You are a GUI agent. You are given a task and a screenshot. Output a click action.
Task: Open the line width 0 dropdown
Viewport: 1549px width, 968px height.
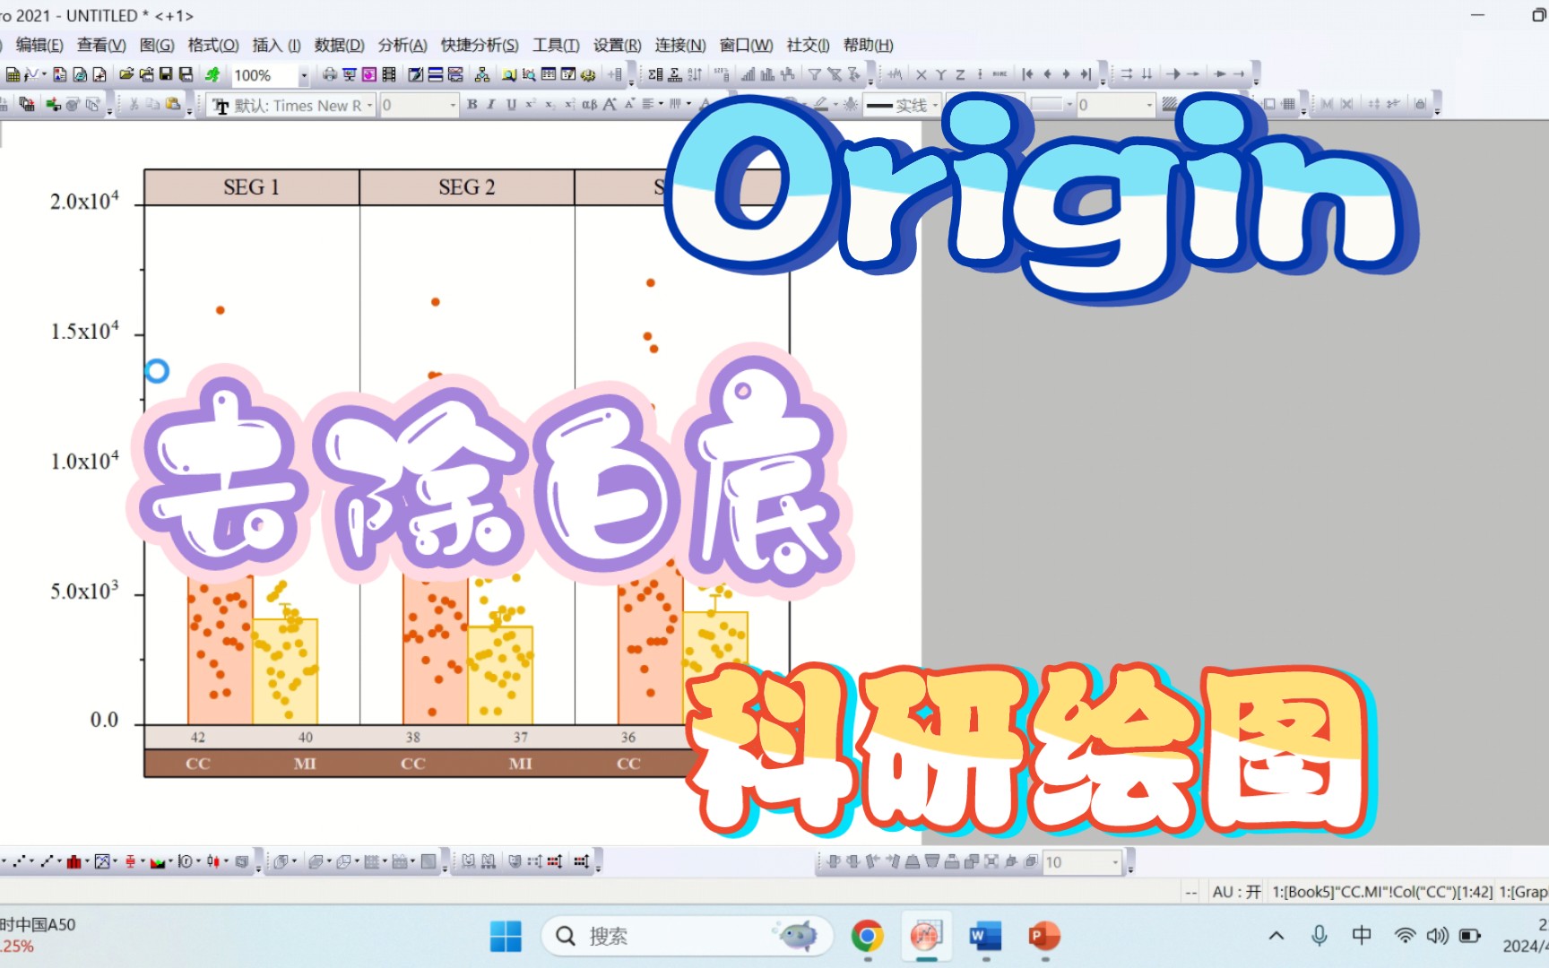tap(1149, 105)
